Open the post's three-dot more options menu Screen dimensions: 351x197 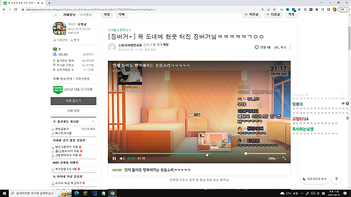pyautogui.click(x=290, y=47)
